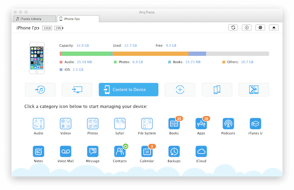Click the Others 10.7 GB value

click(247, 62)
